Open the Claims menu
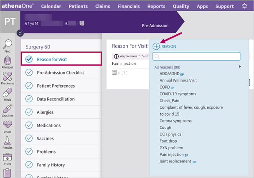Viewport: 254px width, 178px height. click(x=103, y=6)
